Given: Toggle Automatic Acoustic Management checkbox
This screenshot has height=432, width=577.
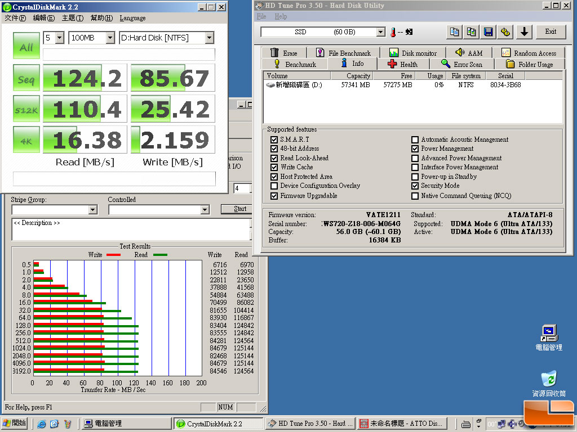Looking at the screenshot, I should (x=415, y=139).
